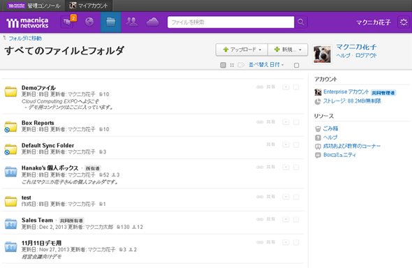Click the globe icon in purple header
This screenshot has height=268, width=412.
click(89, 22)
